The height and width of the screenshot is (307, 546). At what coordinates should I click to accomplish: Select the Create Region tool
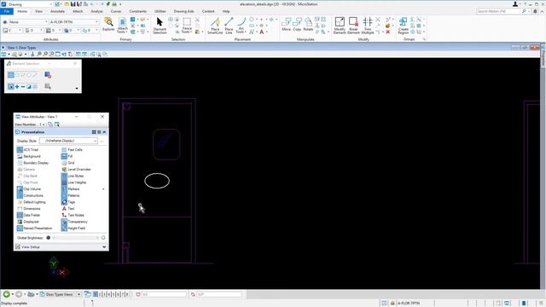[404, 26]
